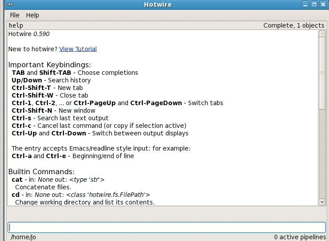Open the View Tutorial link
Viewport: 329px width, 241px height.
[x=78, y=49]
